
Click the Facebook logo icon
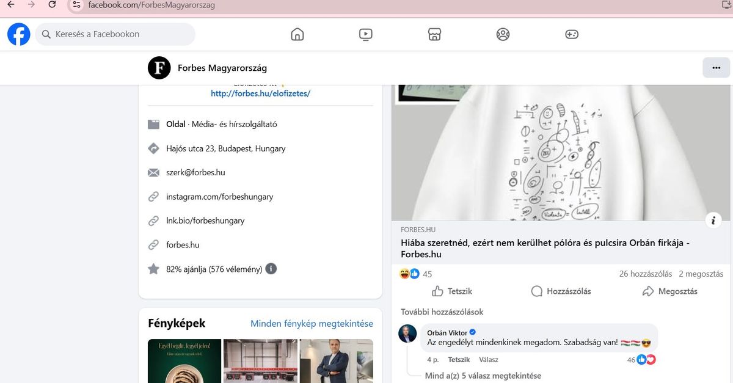click(19, 34)
